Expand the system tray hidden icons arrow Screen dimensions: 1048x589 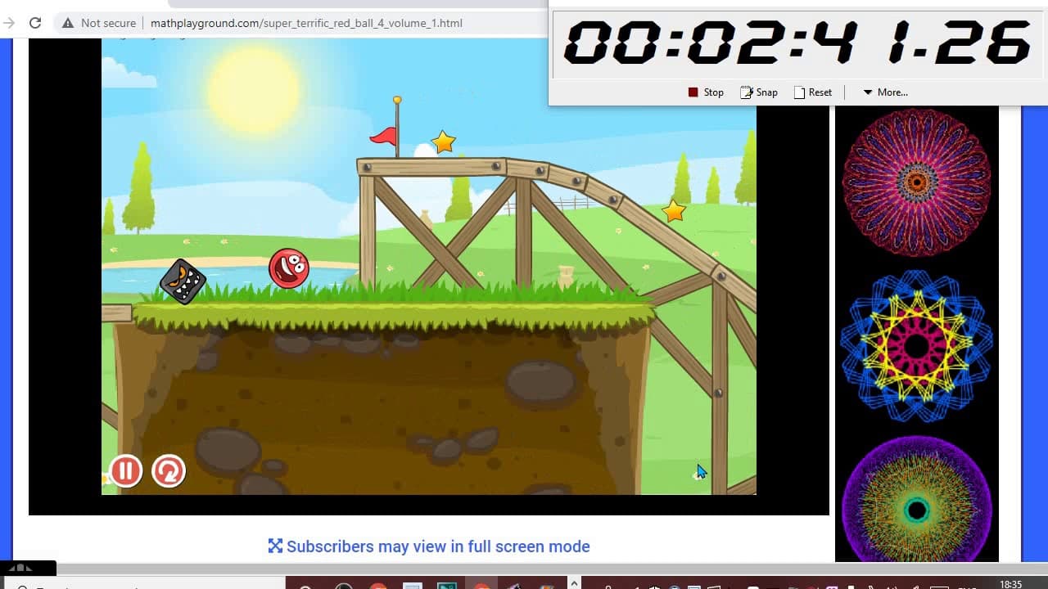[x=573, y=583]
